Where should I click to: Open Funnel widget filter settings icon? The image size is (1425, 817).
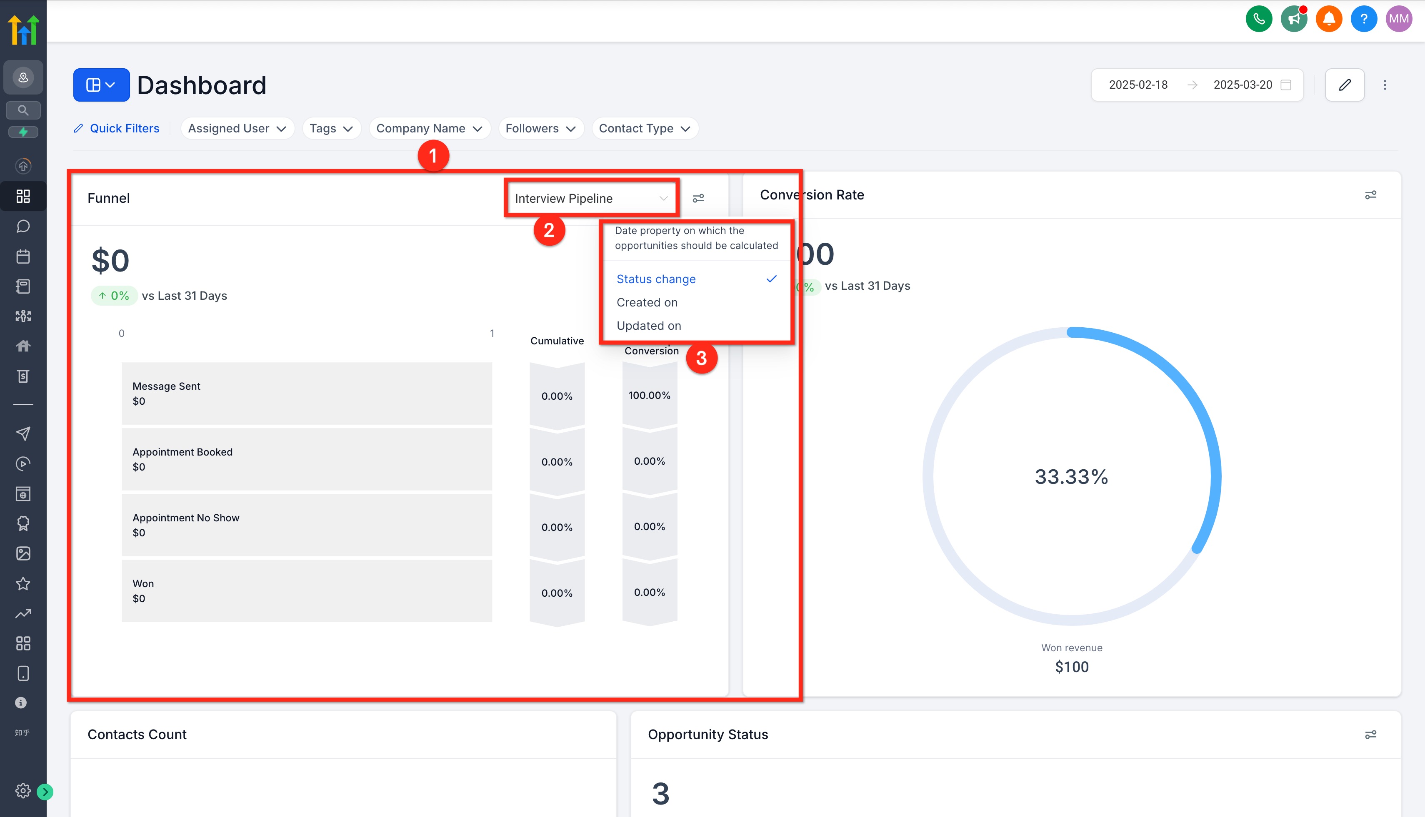click(x=698, y=198)
